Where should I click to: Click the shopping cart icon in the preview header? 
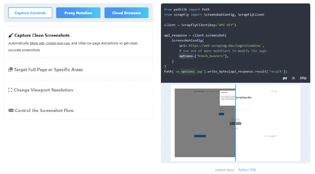click(x=276, y=91)
